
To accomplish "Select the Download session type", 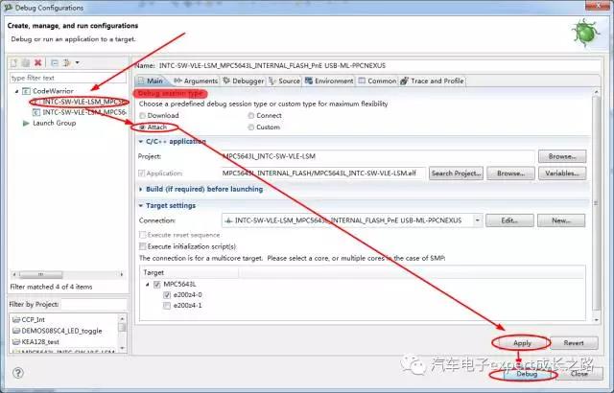I will tap(144, 115).
